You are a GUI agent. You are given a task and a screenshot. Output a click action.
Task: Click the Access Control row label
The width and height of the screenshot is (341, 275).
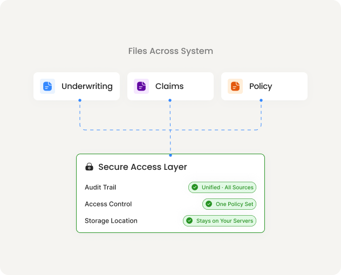click(108, 204)
